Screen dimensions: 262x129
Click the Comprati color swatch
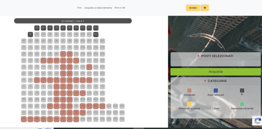coord(189,91)
